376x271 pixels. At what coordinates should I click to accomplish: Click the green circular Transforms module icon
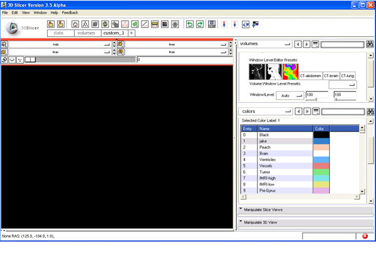coord(105,24)
